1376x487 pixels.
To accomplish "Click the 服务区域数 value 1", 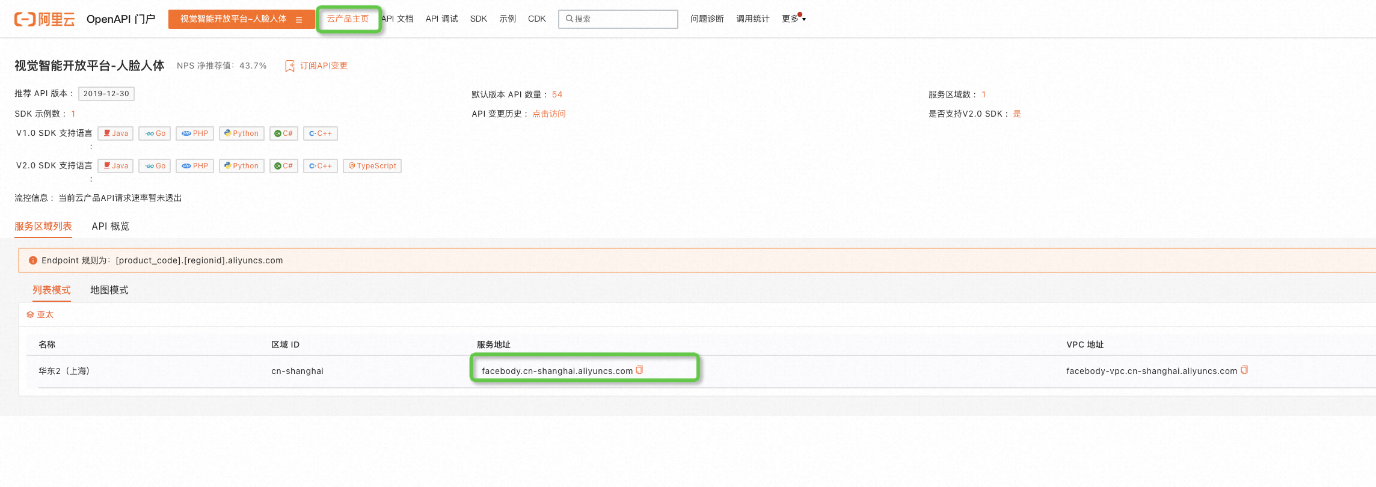I will tap(984, 94).
